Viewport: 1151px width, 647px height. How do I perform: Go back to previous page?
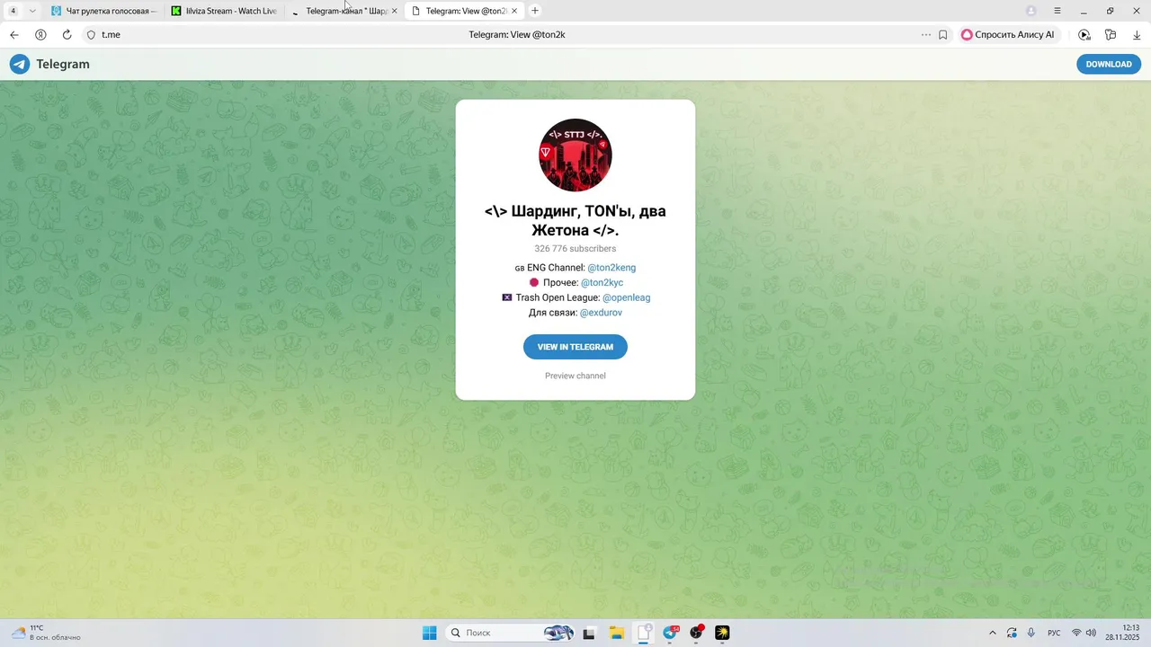coord(13,35)
